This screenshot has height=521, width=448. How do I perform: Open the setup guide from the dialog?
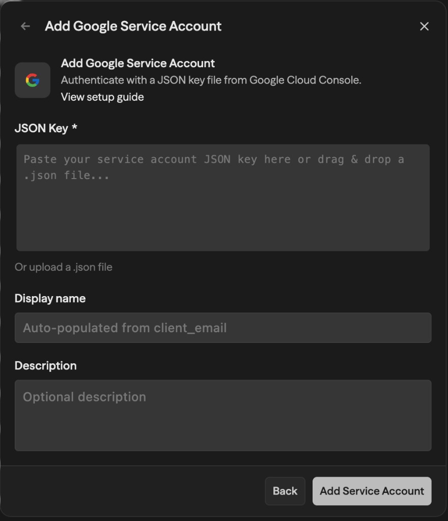pos(102,97)
